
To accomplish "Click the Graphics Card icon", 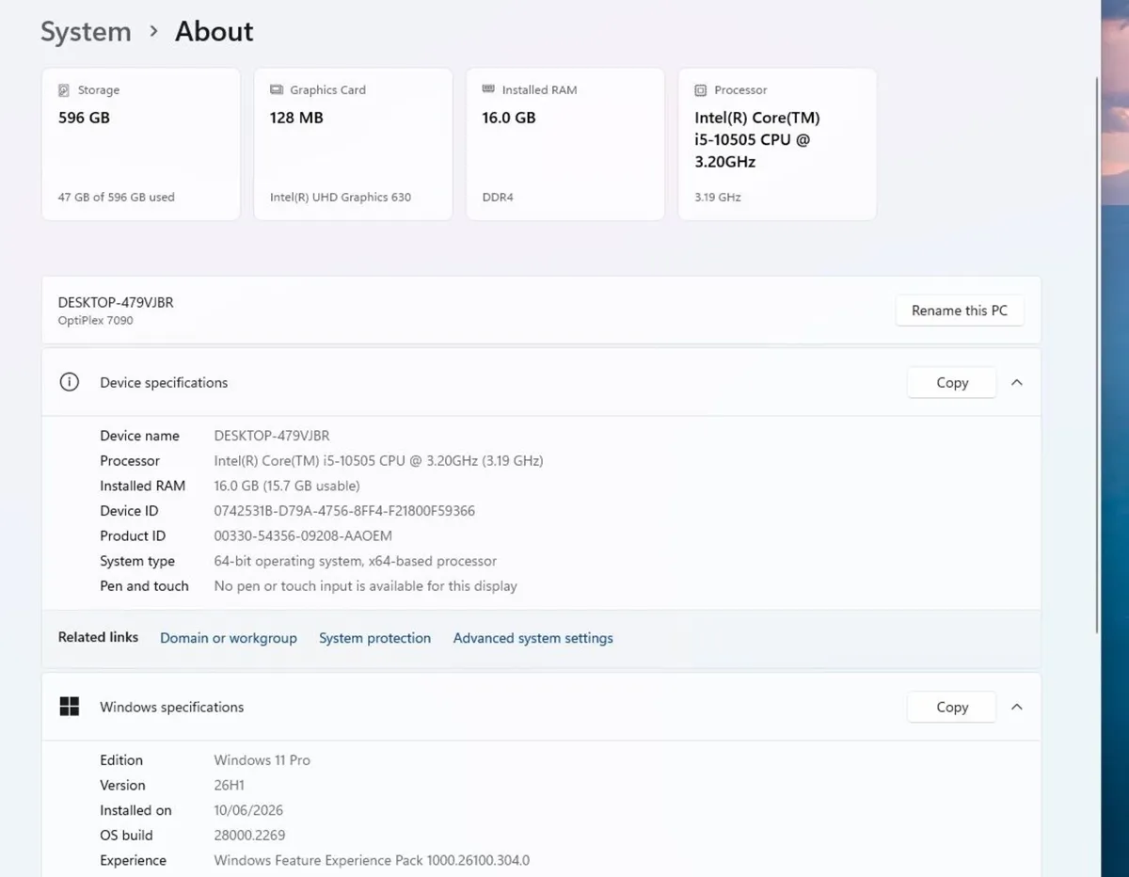I will [x=277, y=90].
